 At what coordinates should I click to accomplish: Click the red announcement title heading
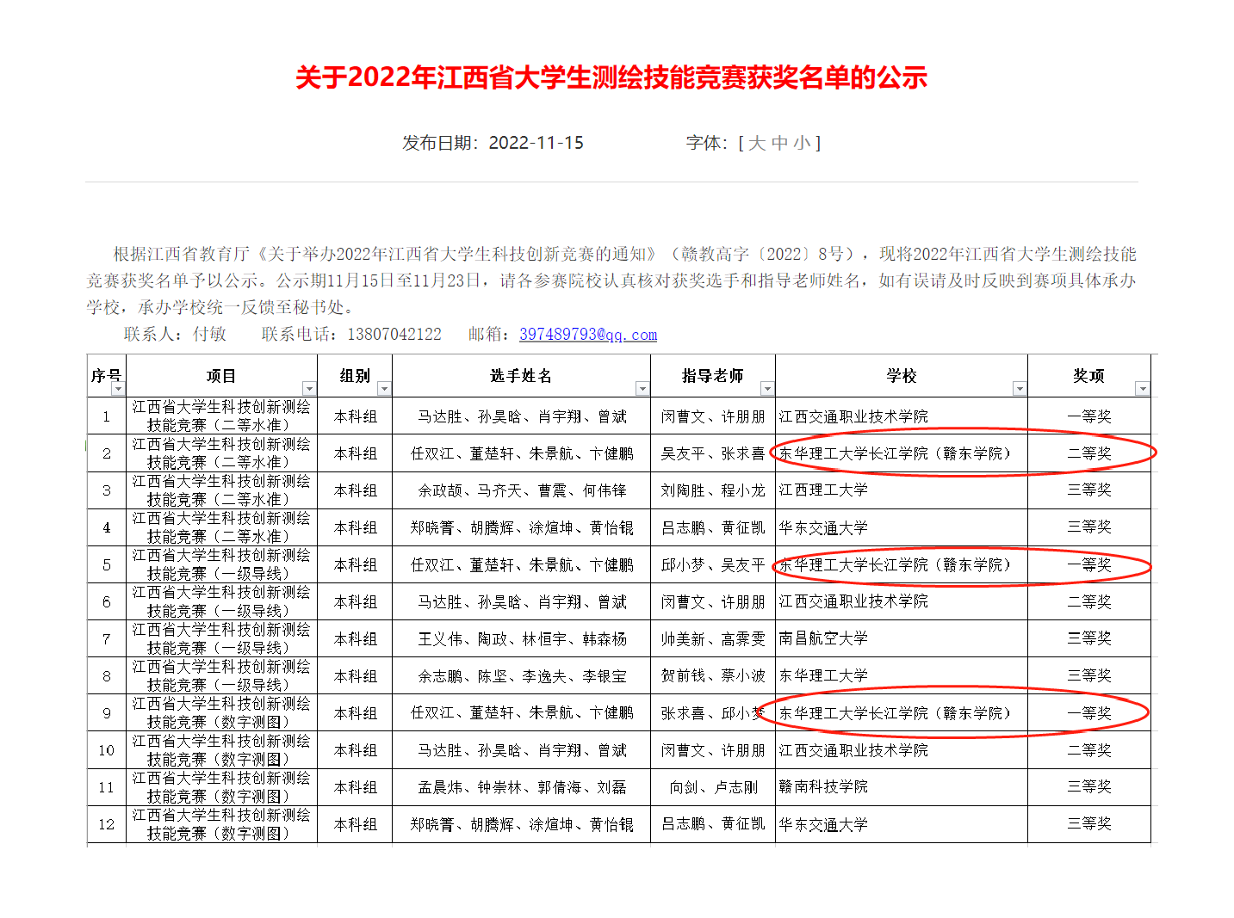[x=611, y=77]
